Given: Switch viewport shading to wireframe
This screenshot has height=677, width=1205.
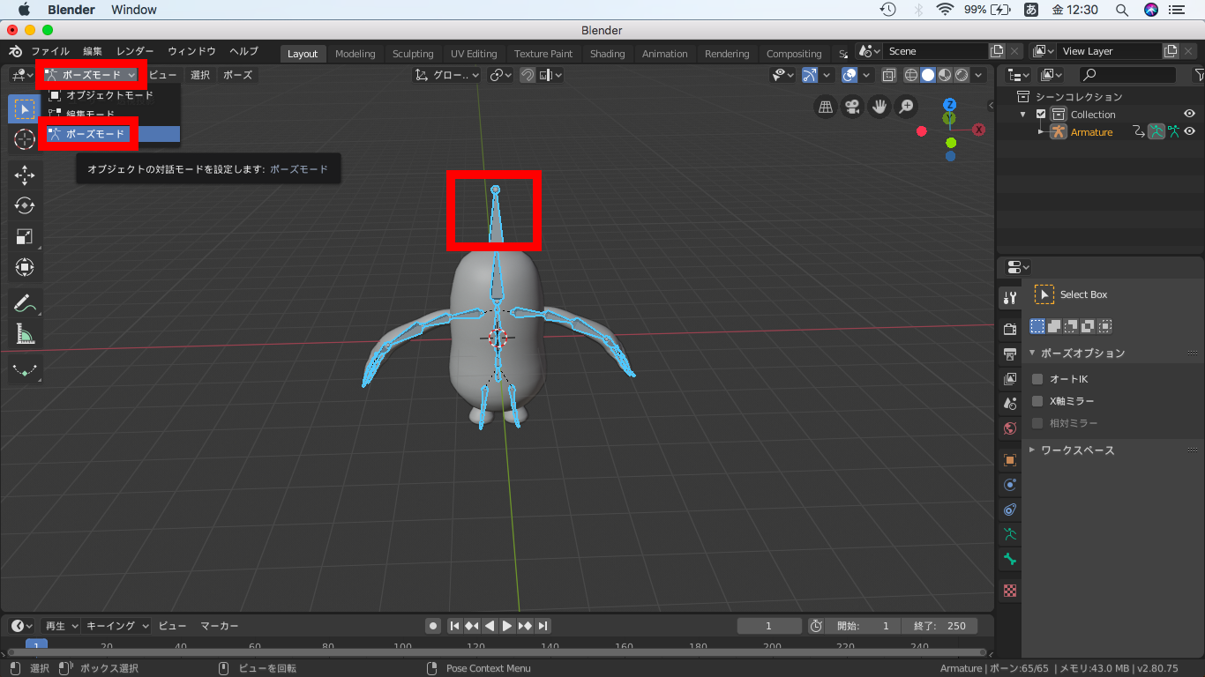Looking at the screenshot, I should [911, 75].
